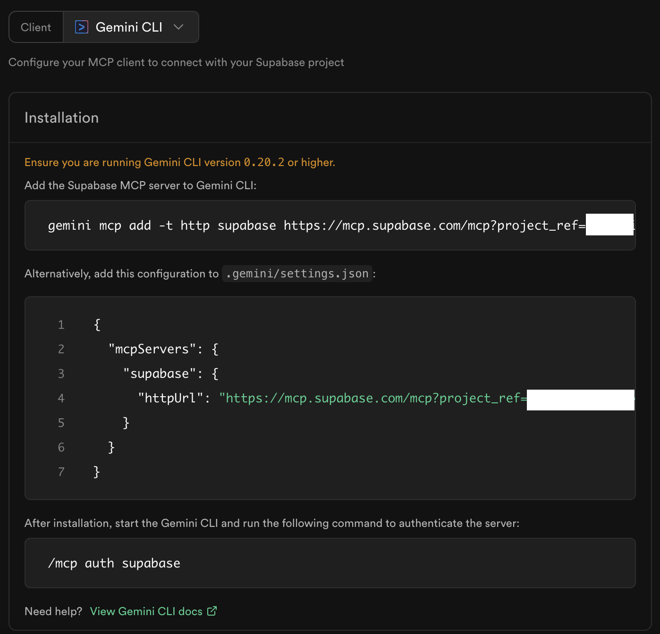Click the "Need help?" text

pos(53,611)
